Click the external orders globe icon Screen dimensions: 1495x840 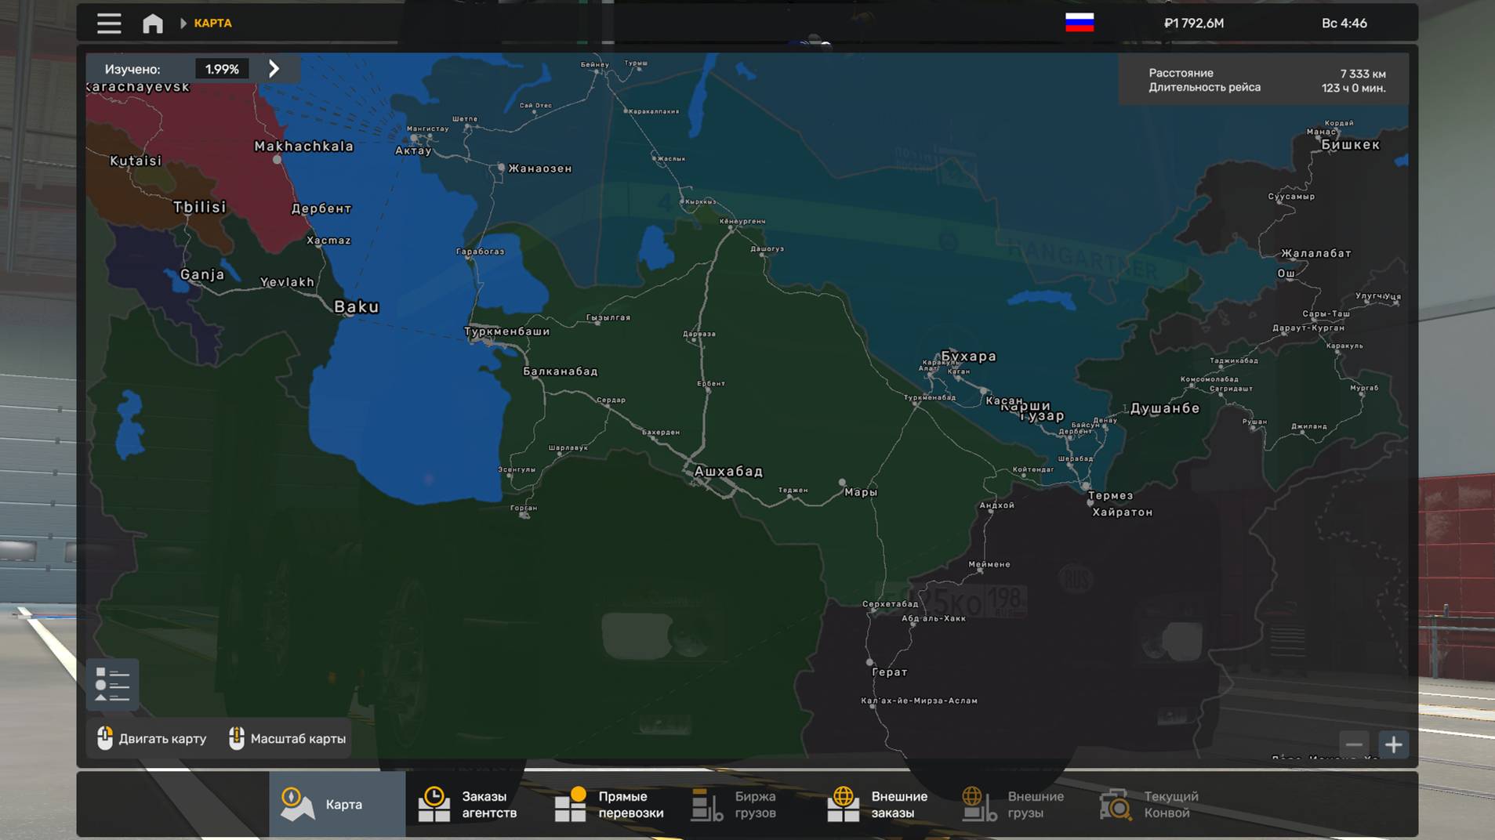tap(843, 804)
